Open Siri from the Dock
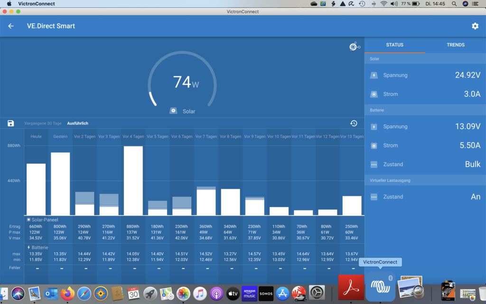 coord(18,294)
